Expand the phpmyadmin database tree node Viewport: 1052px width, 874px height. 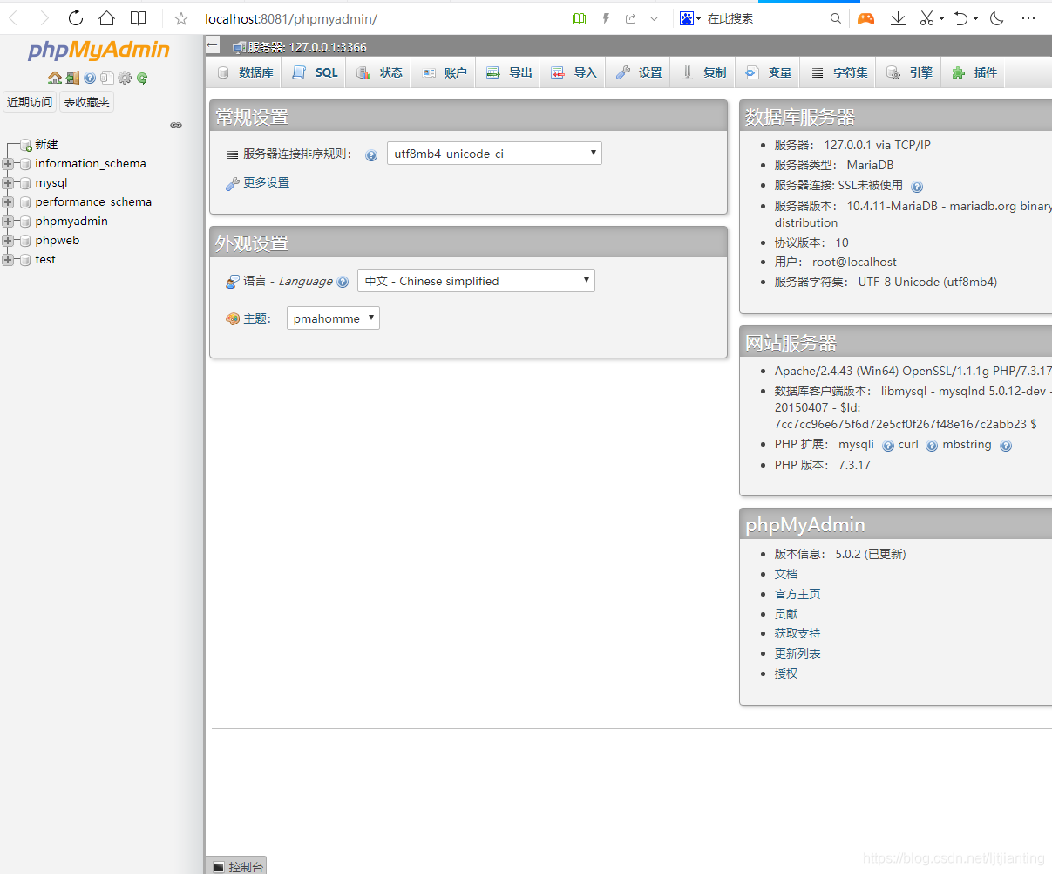point(8,222)
